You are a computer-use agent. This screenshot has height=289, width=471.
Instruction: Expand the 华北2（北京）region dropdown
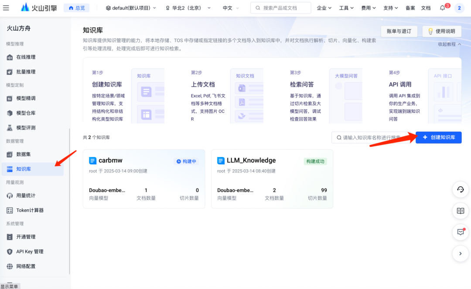[x=188, y=8]
